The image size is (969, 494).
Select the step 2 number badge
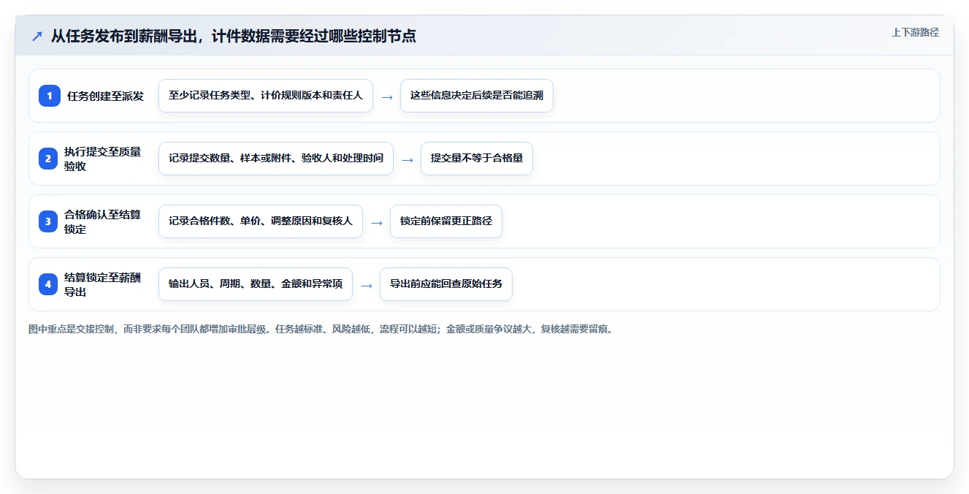50,159
